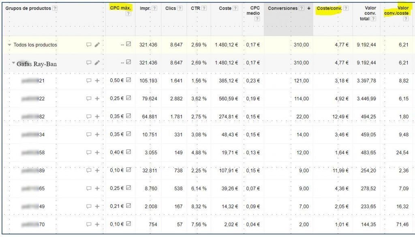Toggle sort order with the Conversiones arrow
This screenshot has width=415, height=237.
(x=309, y=8)
